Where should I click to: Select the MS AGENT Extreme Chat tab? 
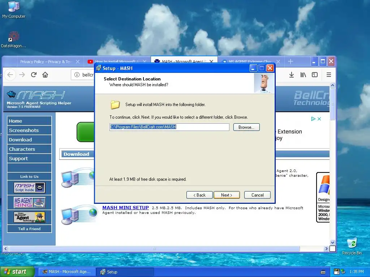point(251,61)
